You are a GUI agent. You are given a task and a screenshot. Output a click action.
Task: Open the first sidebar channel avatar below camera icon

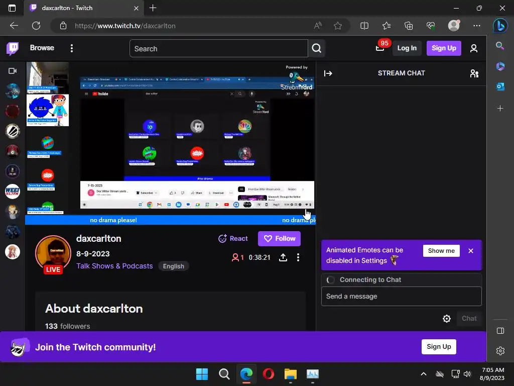pyautogui.click(x=13, y=90)
